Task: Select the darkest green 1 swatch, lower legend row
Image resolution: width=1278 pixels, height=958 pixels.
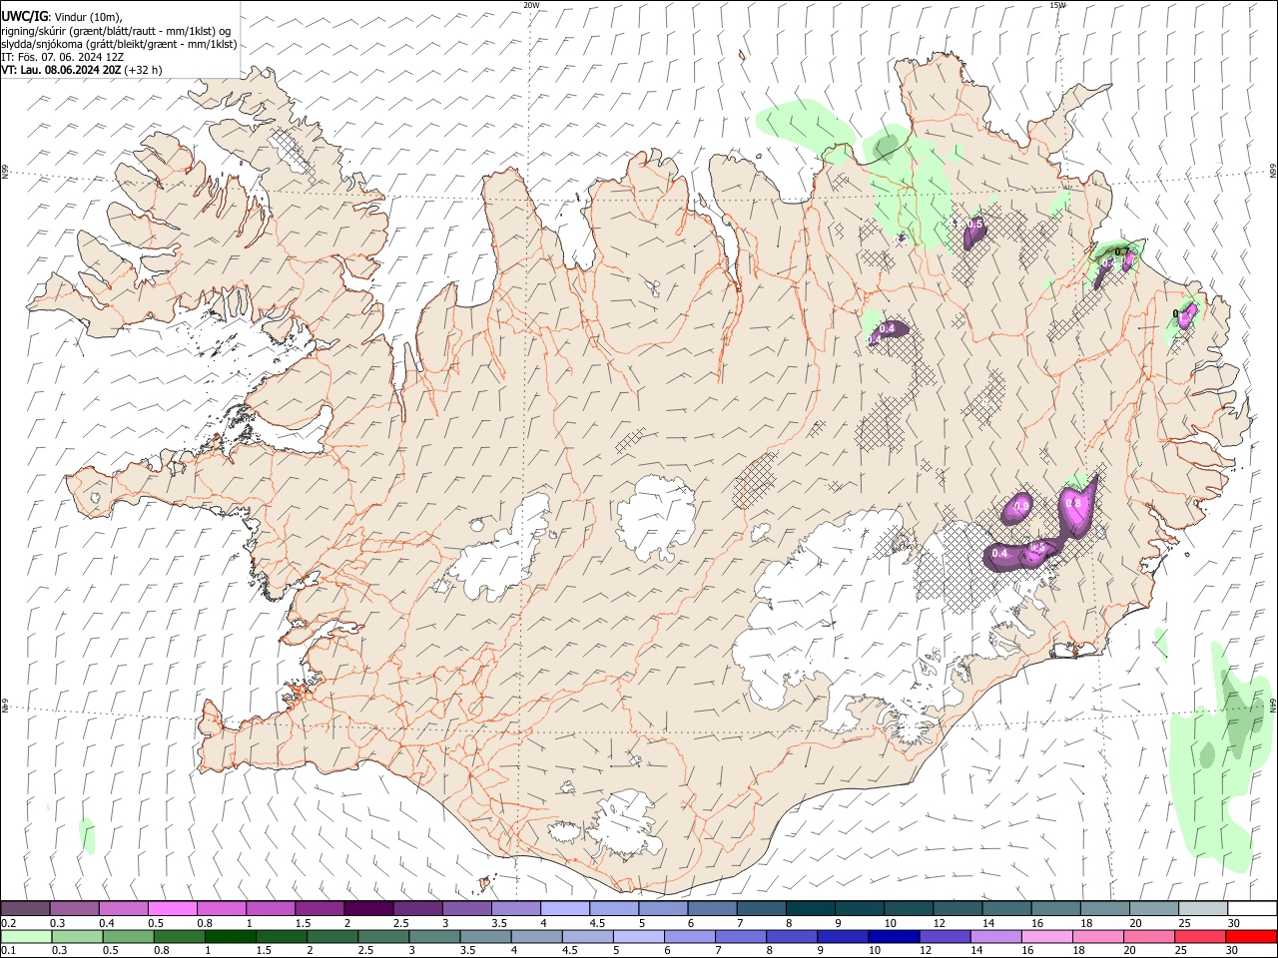Action: pos(231,936)
